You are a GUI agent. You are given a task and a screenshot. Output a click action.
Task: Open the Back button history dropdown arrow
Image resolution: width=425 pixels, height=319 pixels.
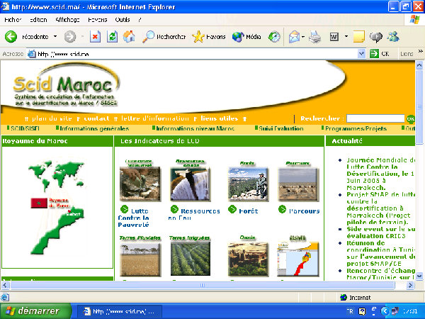coord(55,36)
